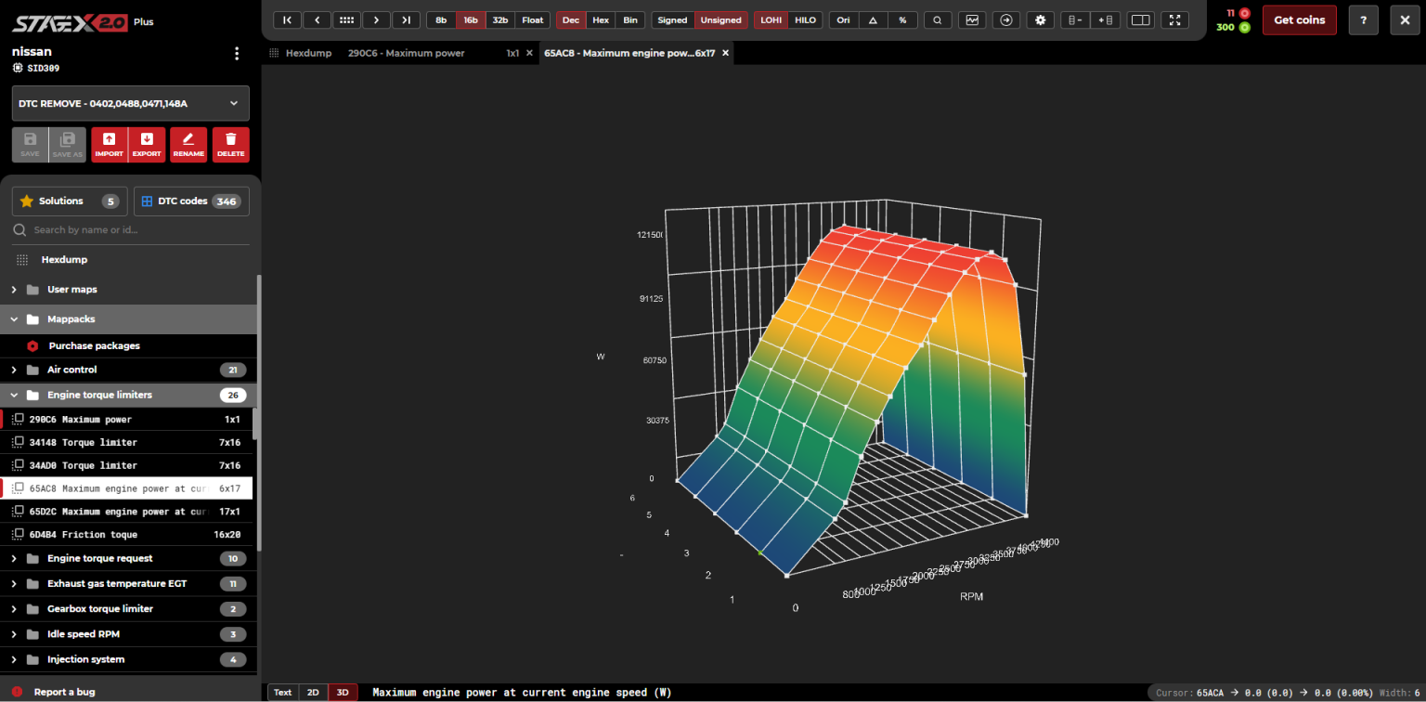The image size is (1426, 702).
Task: Click the fullscreen expand icon
Action: (x=1174, y=19)
